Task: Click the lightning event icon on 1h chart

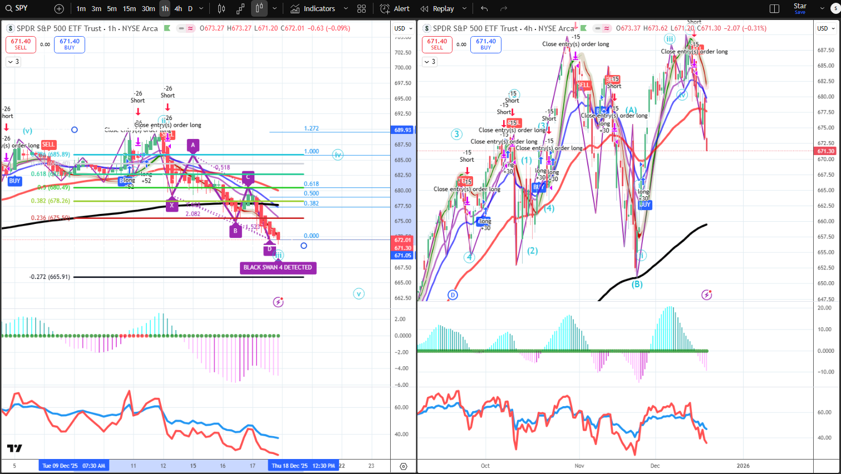Action: [278, 302]
